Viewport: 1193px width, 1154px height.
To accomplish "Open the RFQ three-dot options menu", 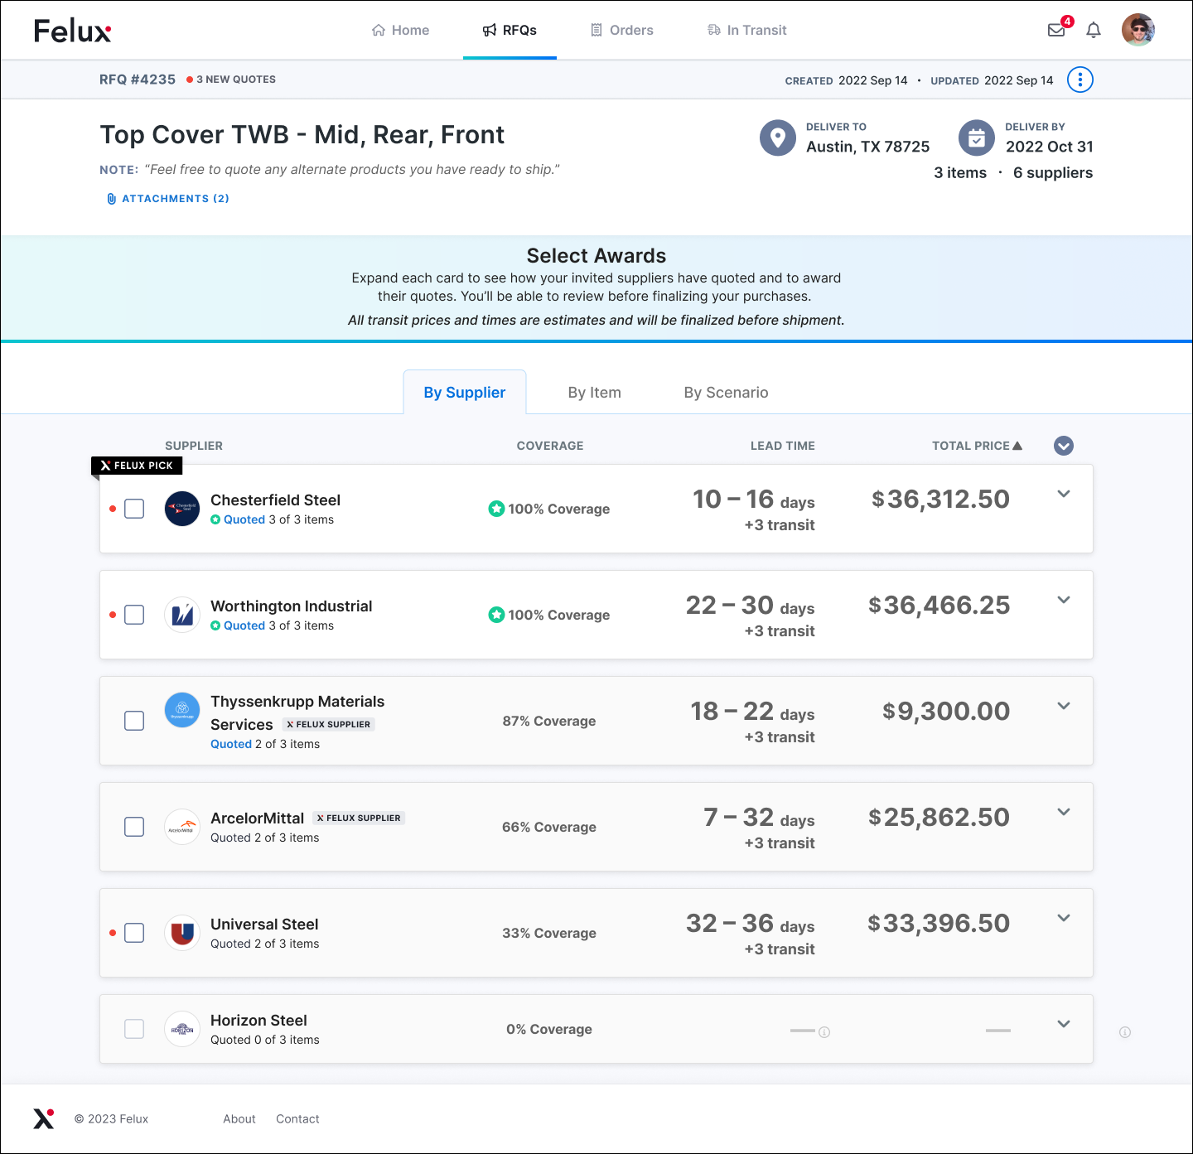I will point(1080,80).
